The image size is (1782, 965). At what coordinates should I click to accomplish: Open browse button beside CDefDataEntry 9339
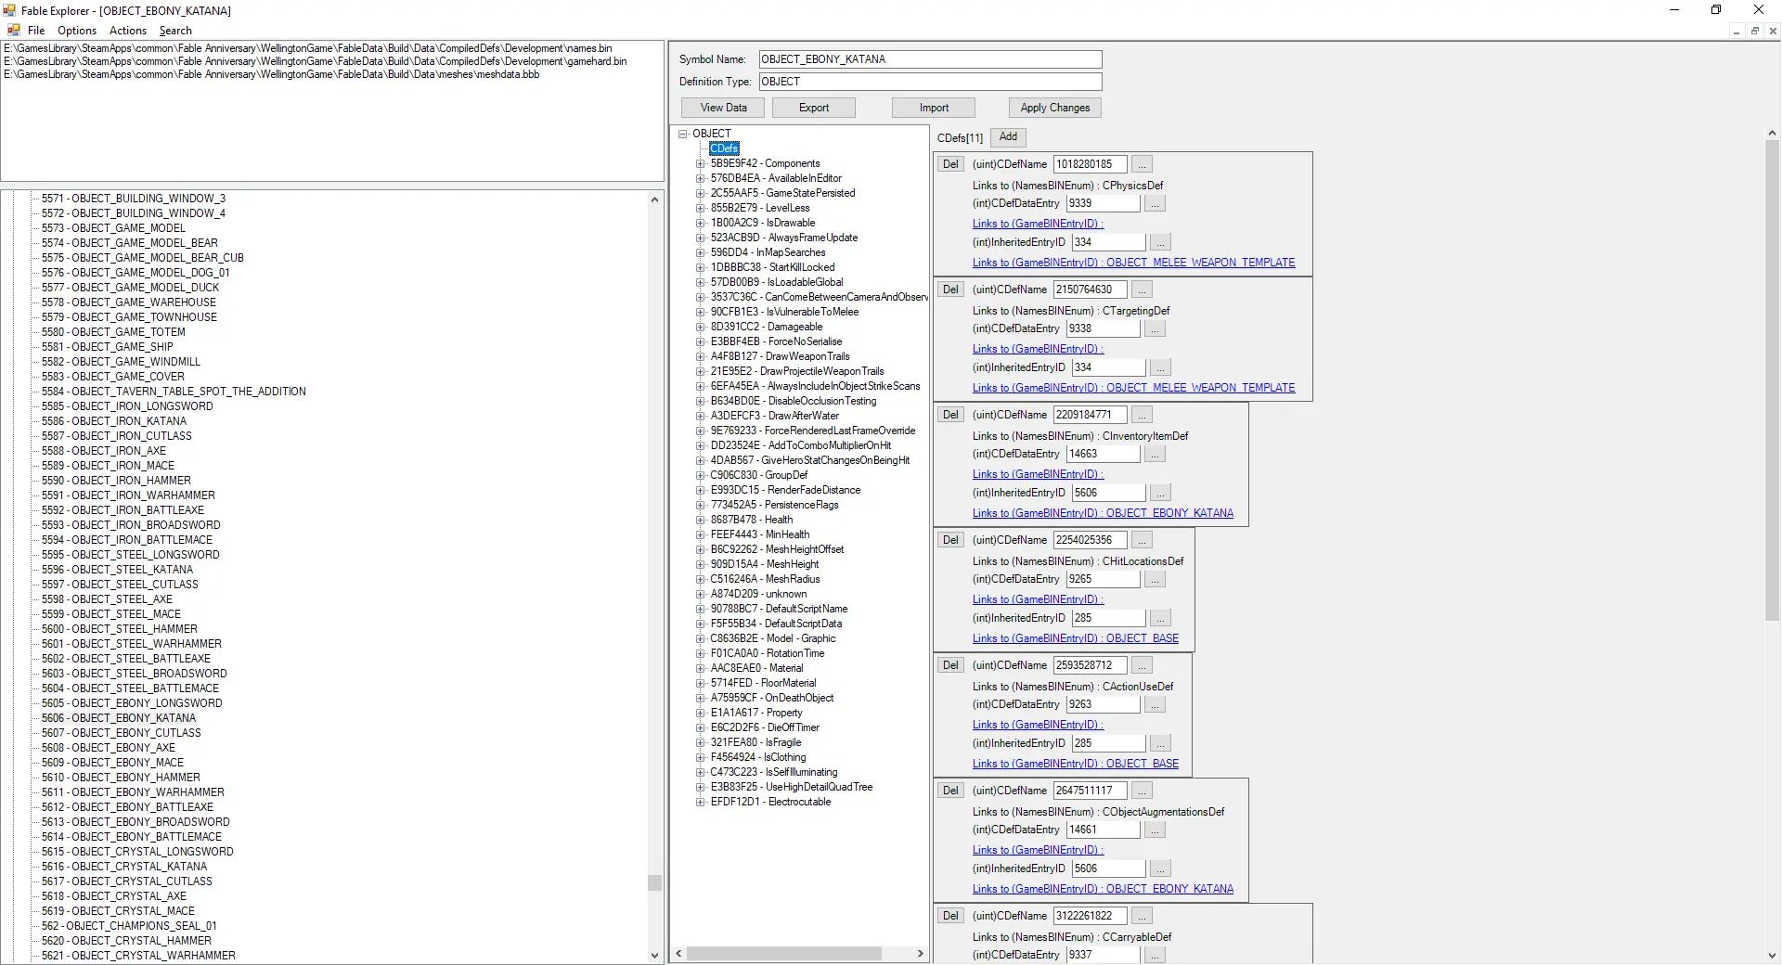pos(1155,203)
